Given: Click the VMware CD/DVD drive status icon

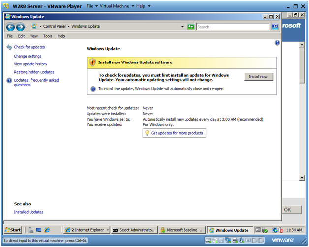Looking at the screenshot, I should 215,240.
